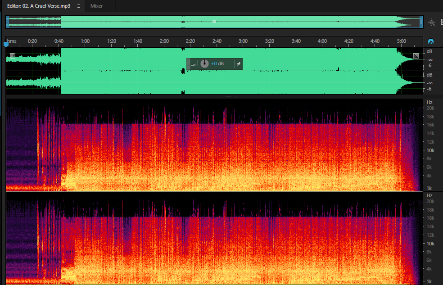Screen dimensions: 443x285
Task: Click the fade in handle on the waveform
Action: 13,56
